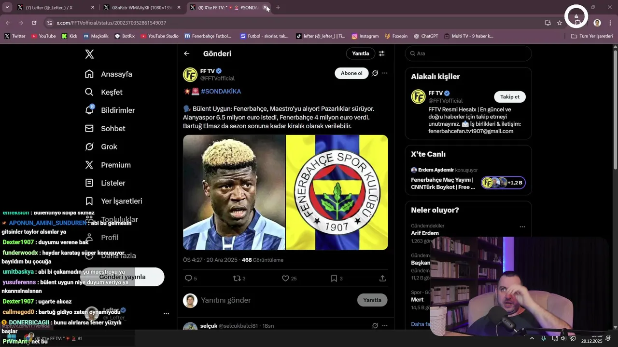618x347 pixels.
Task: Go back in browser history
Action: pyautogui.click(x=8, y=23)
